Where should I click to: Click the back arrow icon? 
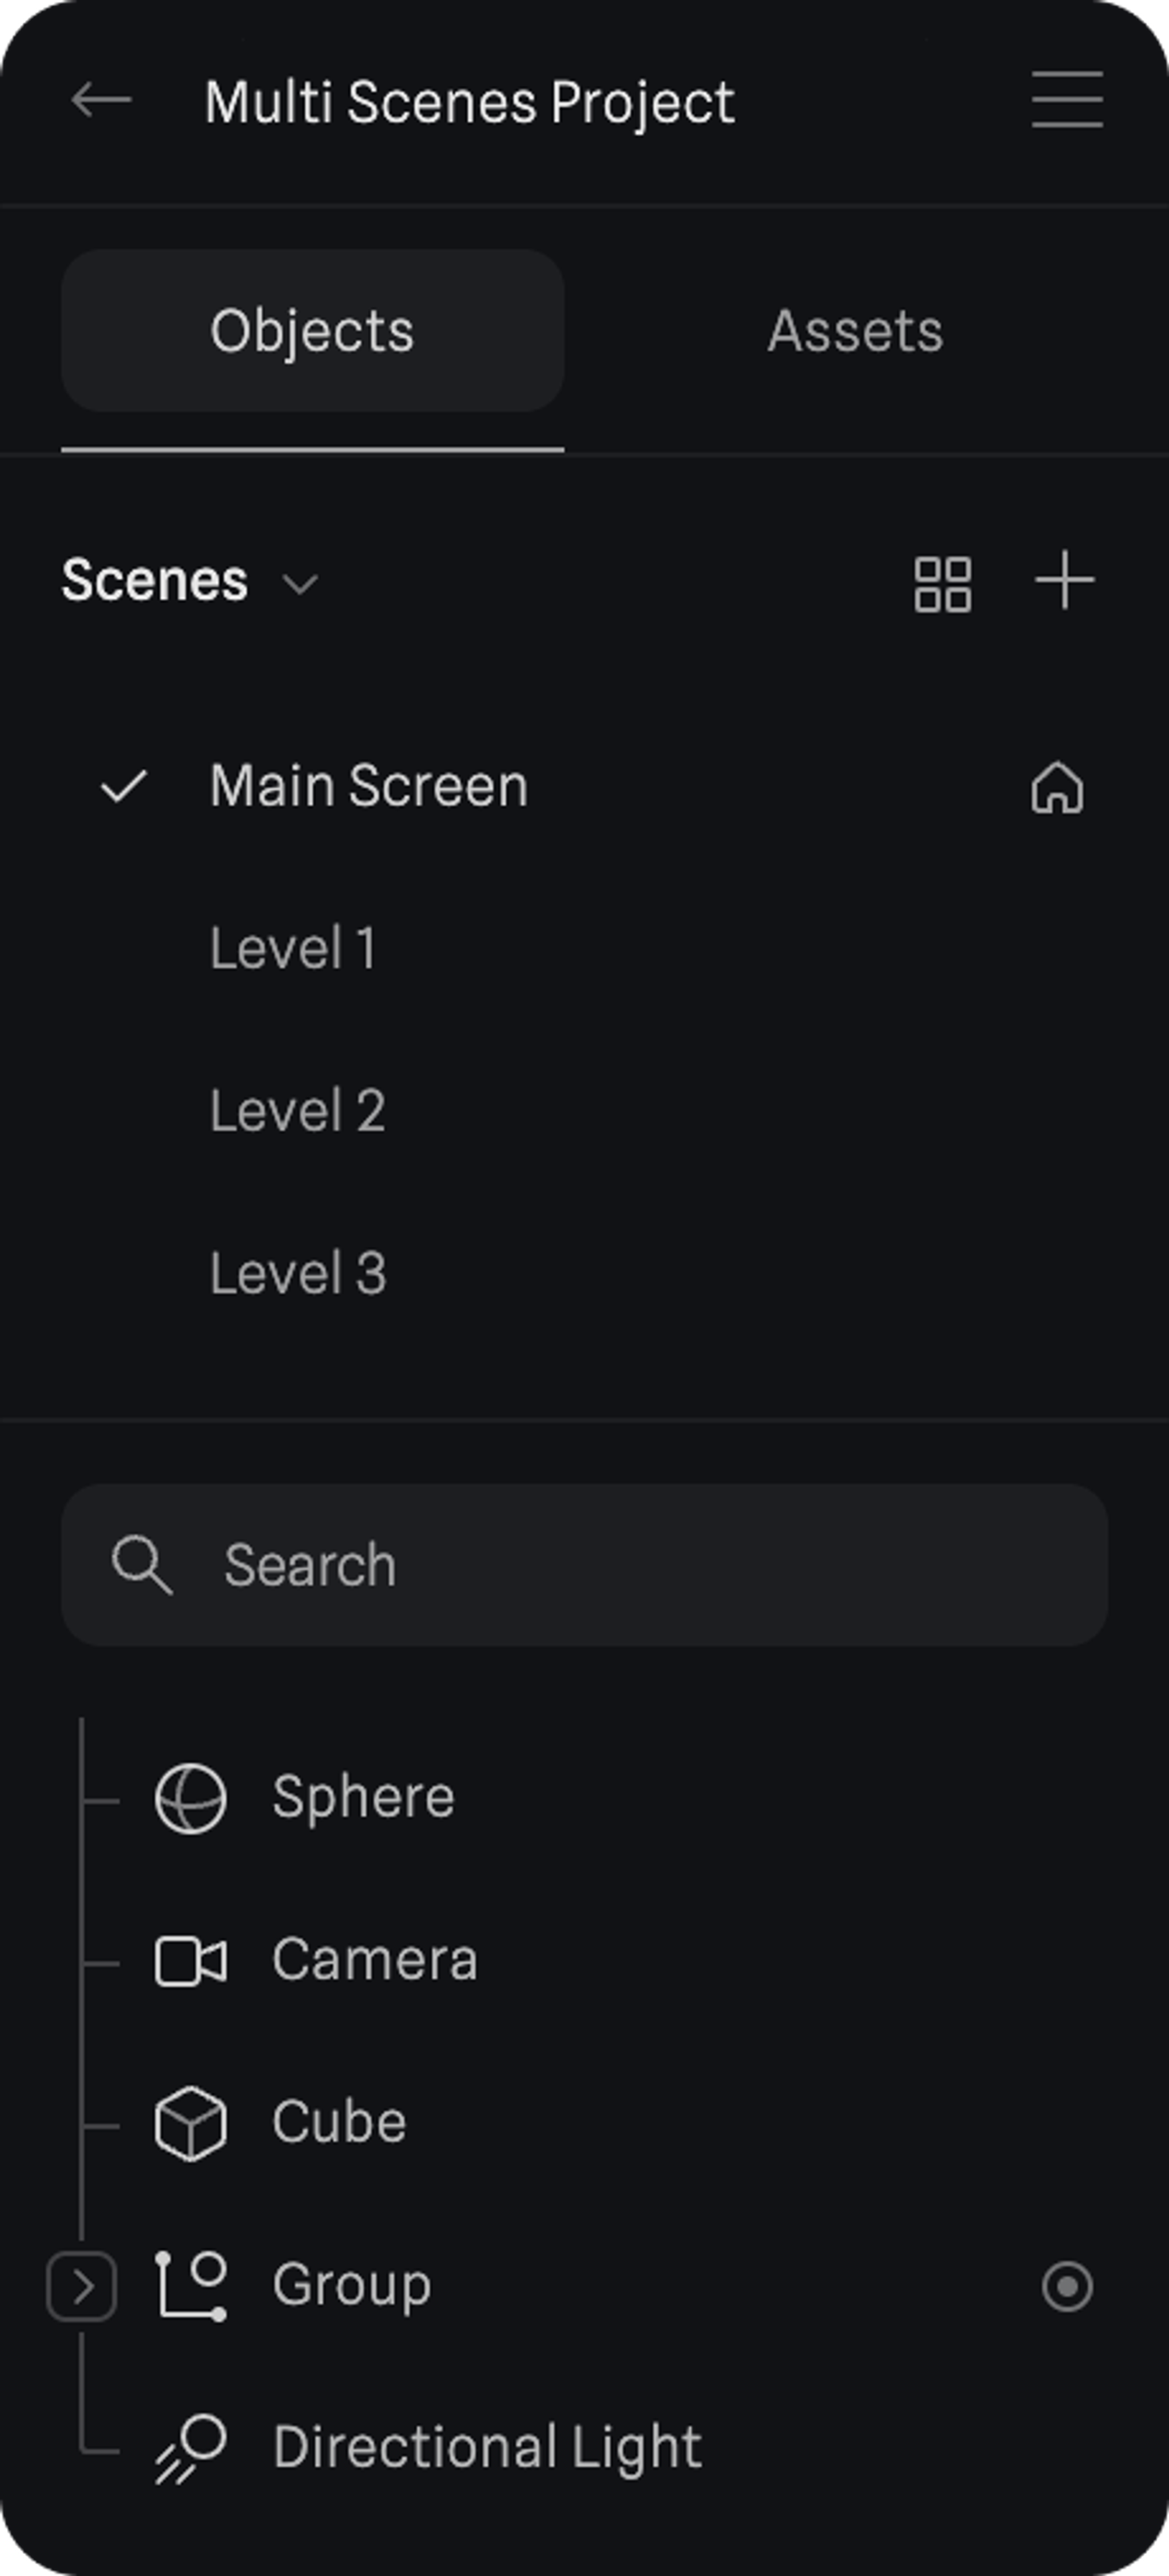click(101, 100)
